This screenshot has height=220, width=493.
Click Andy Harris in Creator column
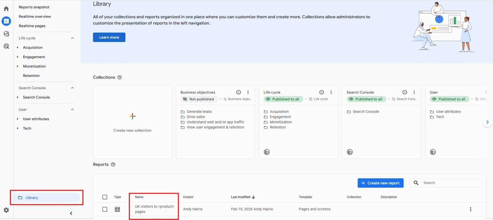click(193, 209)
